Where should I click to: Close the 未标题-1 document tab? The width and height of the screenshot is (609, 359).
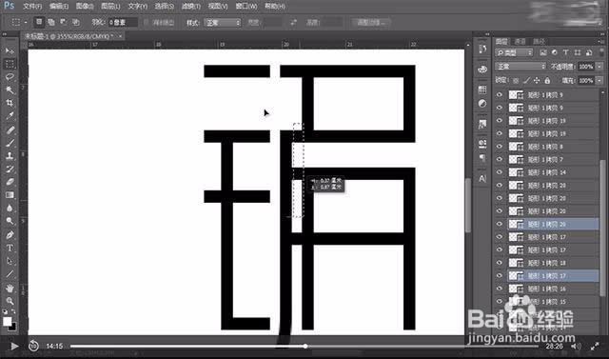(x=121, y=36)
